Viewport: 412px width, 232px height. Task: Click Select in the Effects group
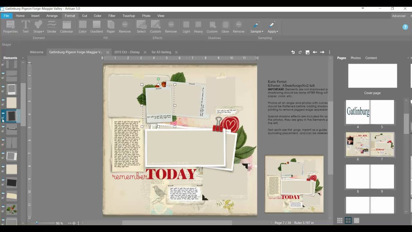(x=141, y=27)
